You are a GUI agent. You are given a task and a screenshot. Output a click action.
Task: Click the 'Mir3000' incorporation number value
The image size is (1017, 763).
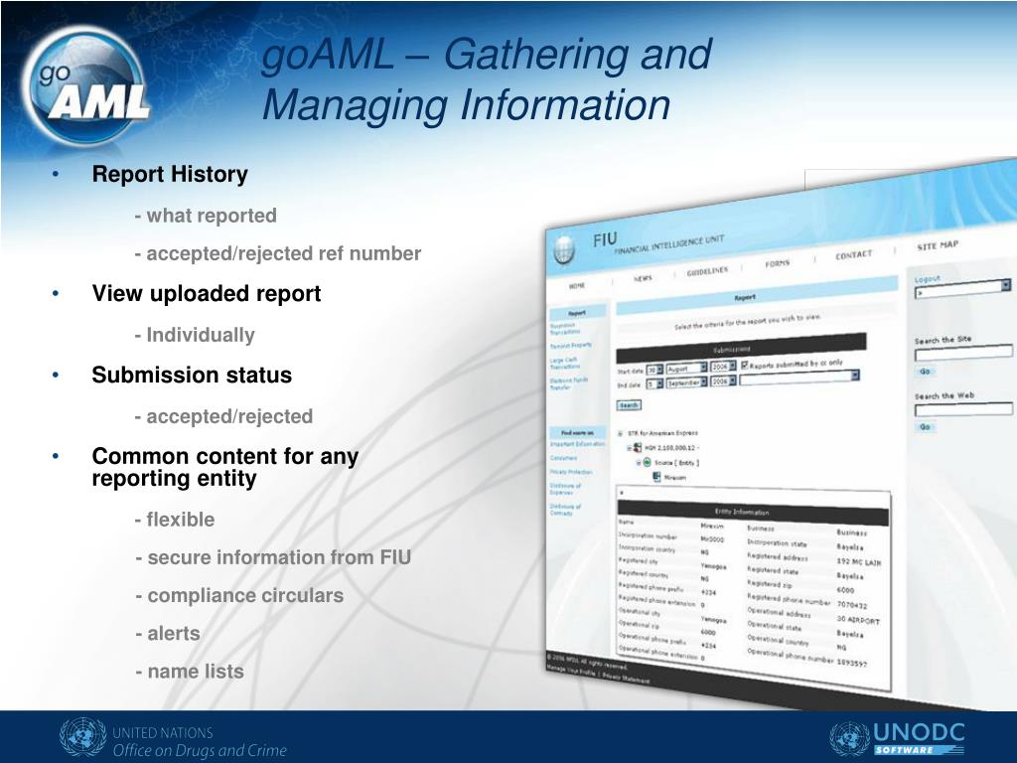(712, 539)
